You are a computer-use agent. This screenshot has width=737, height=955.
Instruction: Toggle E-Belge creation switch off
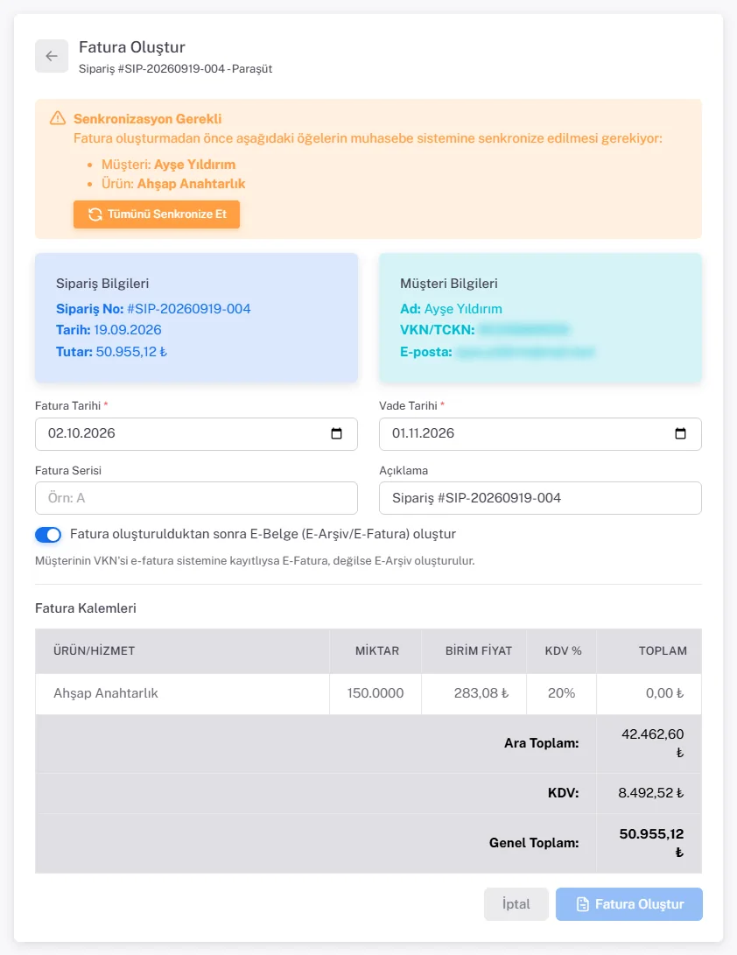click(x=48, y=535)
